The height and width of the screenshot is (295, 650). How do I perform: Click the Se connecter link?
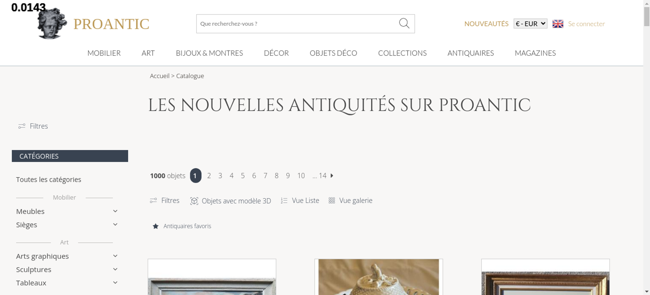coord(586,24)
